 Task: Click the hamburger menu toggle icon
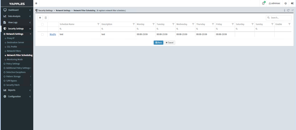[x=36, y=3]
